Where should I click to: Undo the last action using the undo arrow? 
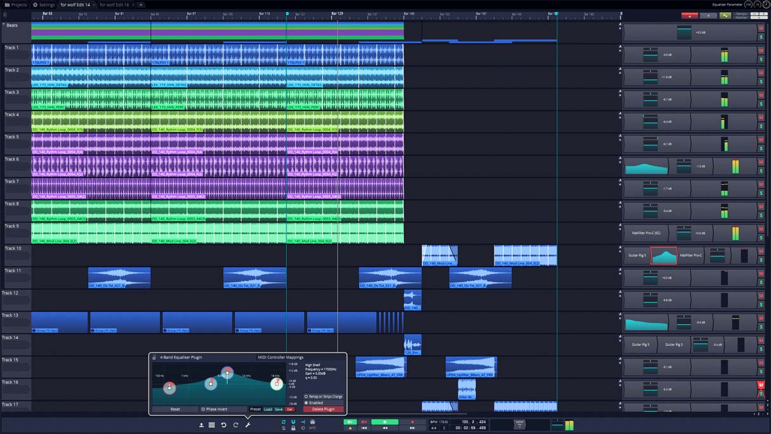tap(223, 424)
